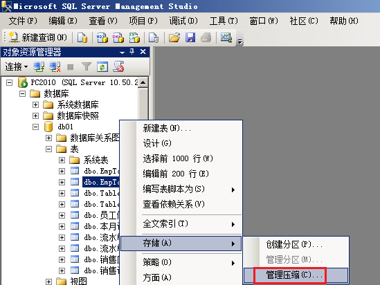Open the 社区(C) menu
Screen dimensions: 380x285
coord(304,21)
